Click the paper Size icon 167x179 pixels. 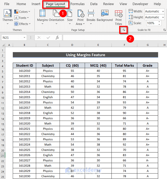pos(70,13)
